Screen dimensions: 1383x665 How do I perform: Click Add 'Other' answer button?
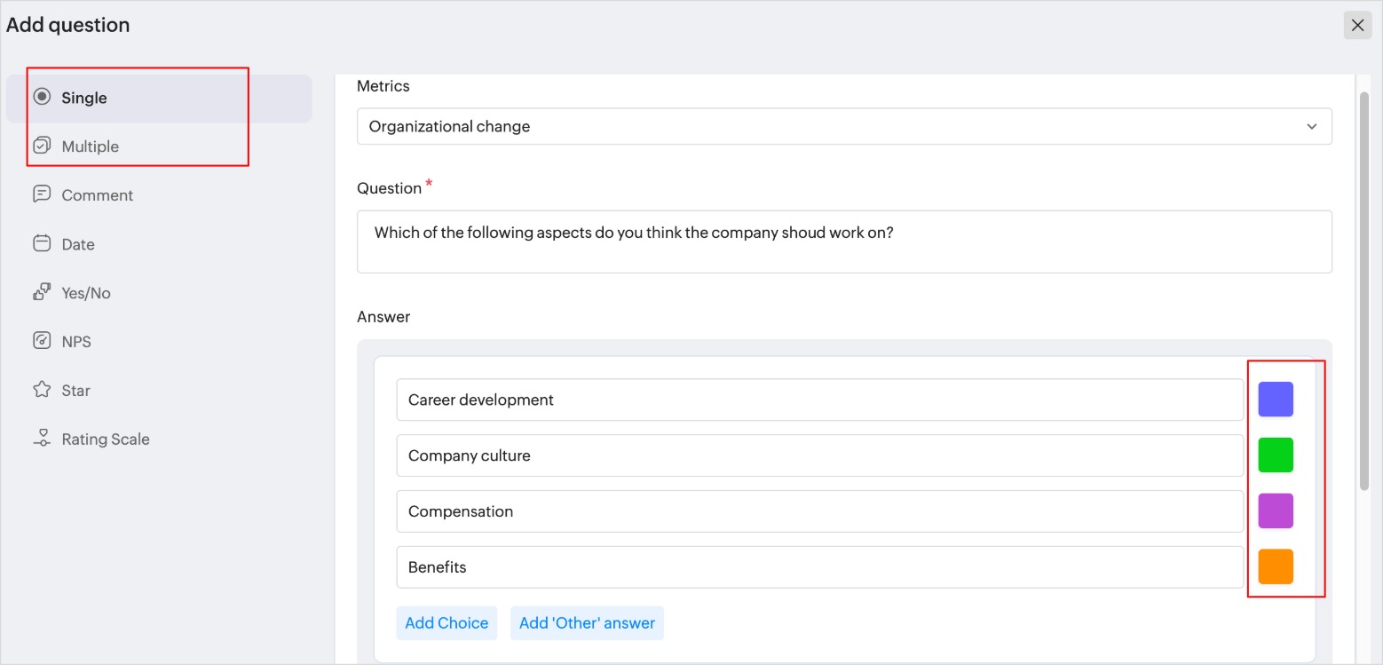(x=587, y=623)
